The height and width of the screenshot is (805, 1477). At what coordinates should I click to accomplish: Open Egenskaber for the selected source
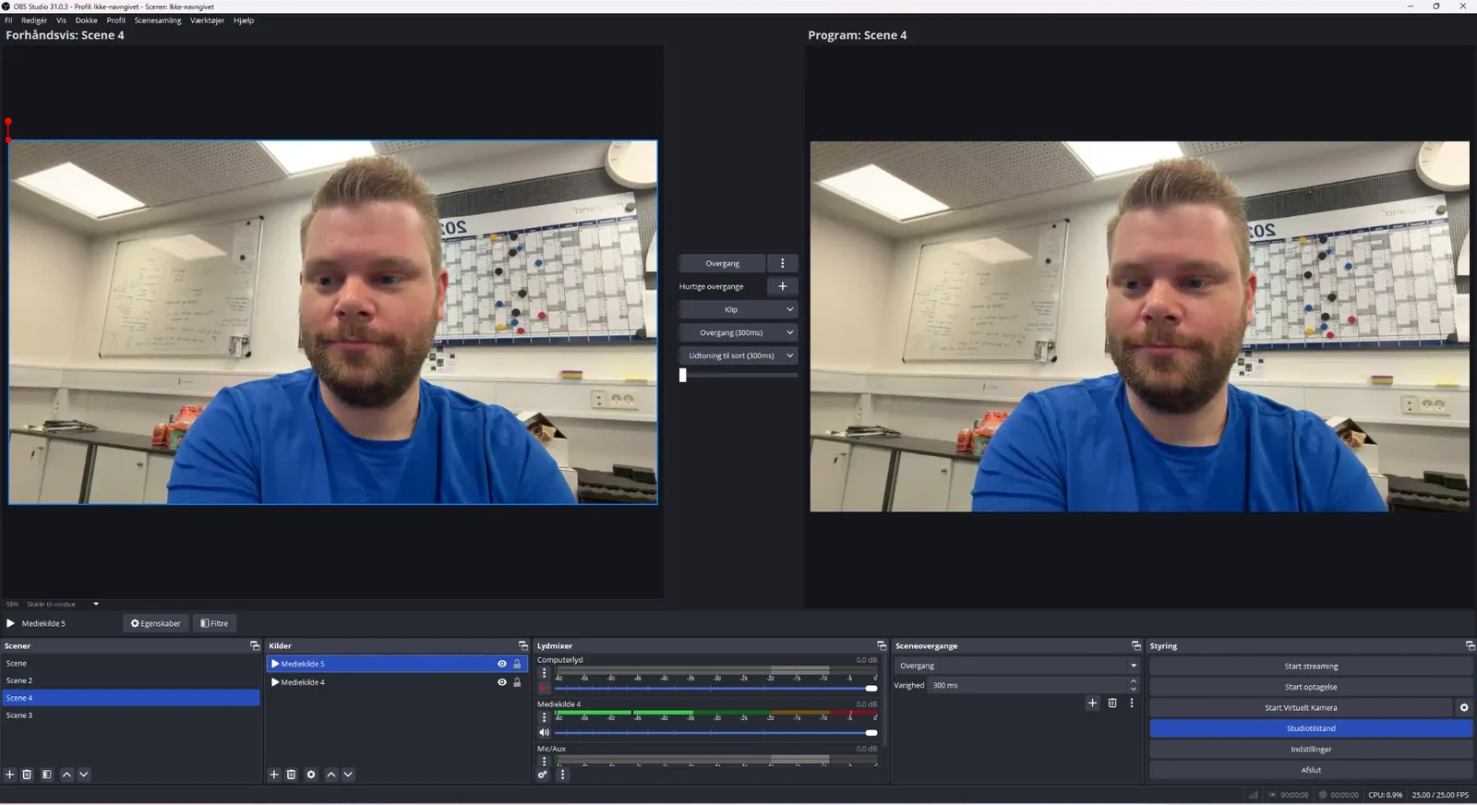coord(156,623)
